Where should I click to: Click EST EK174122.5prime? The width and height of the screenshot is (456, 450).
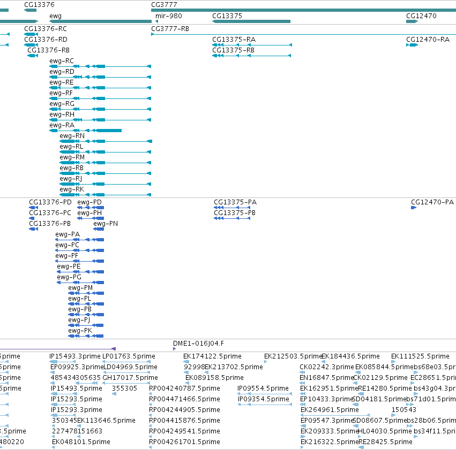[x=186, y=362]
